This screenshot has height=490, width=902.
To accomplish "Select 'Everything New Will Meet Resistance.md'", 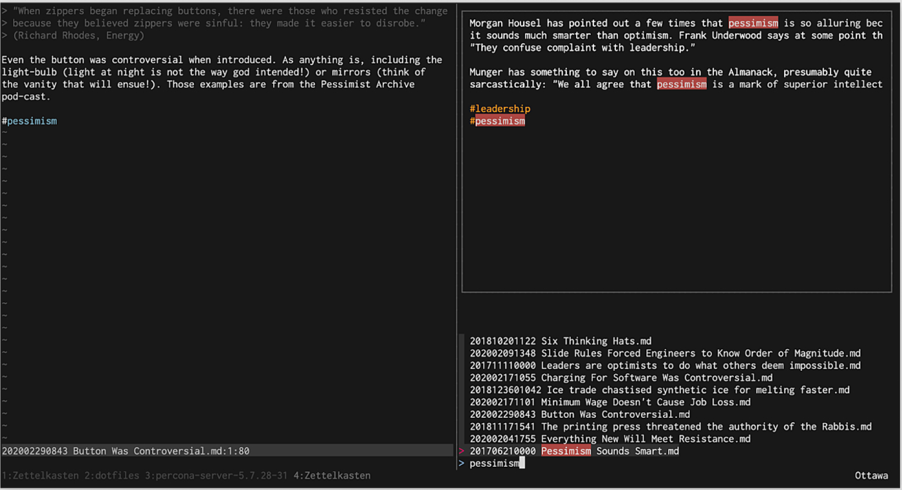I will click(609, 439).
